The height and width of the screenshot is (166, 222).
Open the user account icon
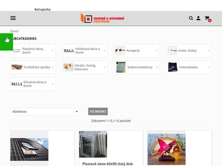coord(198,18)
